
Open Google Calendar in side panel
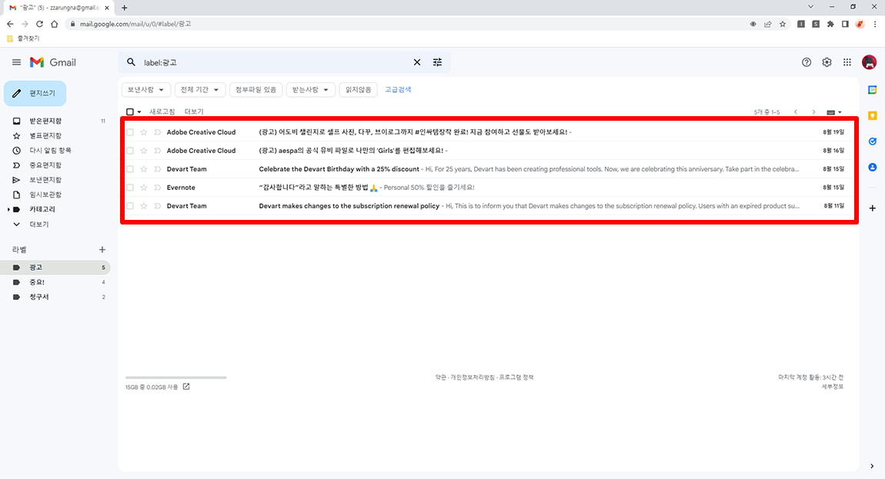click(x=873, y=90)
